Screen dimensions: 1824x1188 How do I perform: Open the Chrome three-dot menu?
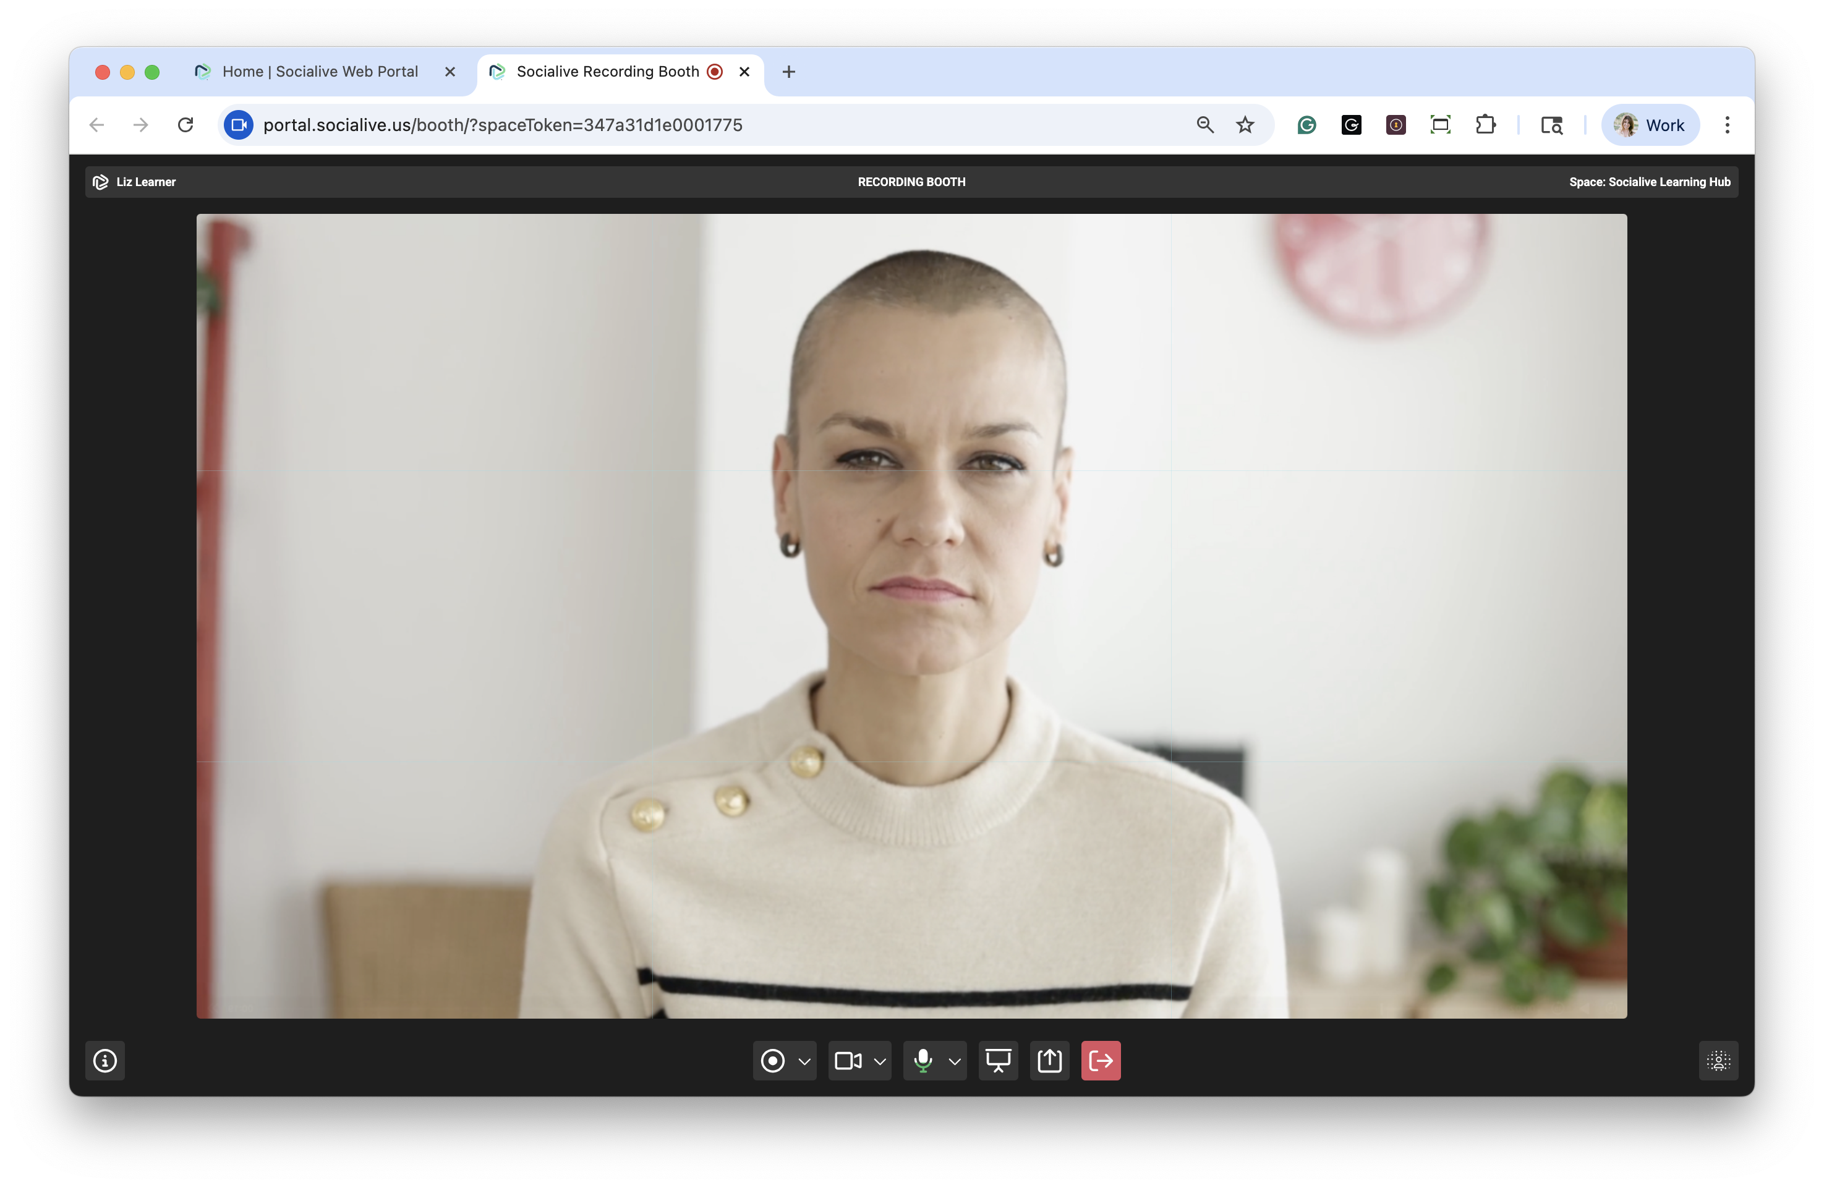pos(1728,125)
